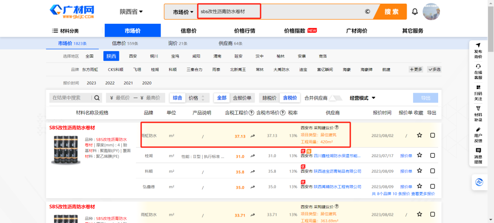
Task: Open the 材料分类 hamburger menu
Action: [65, 31]
